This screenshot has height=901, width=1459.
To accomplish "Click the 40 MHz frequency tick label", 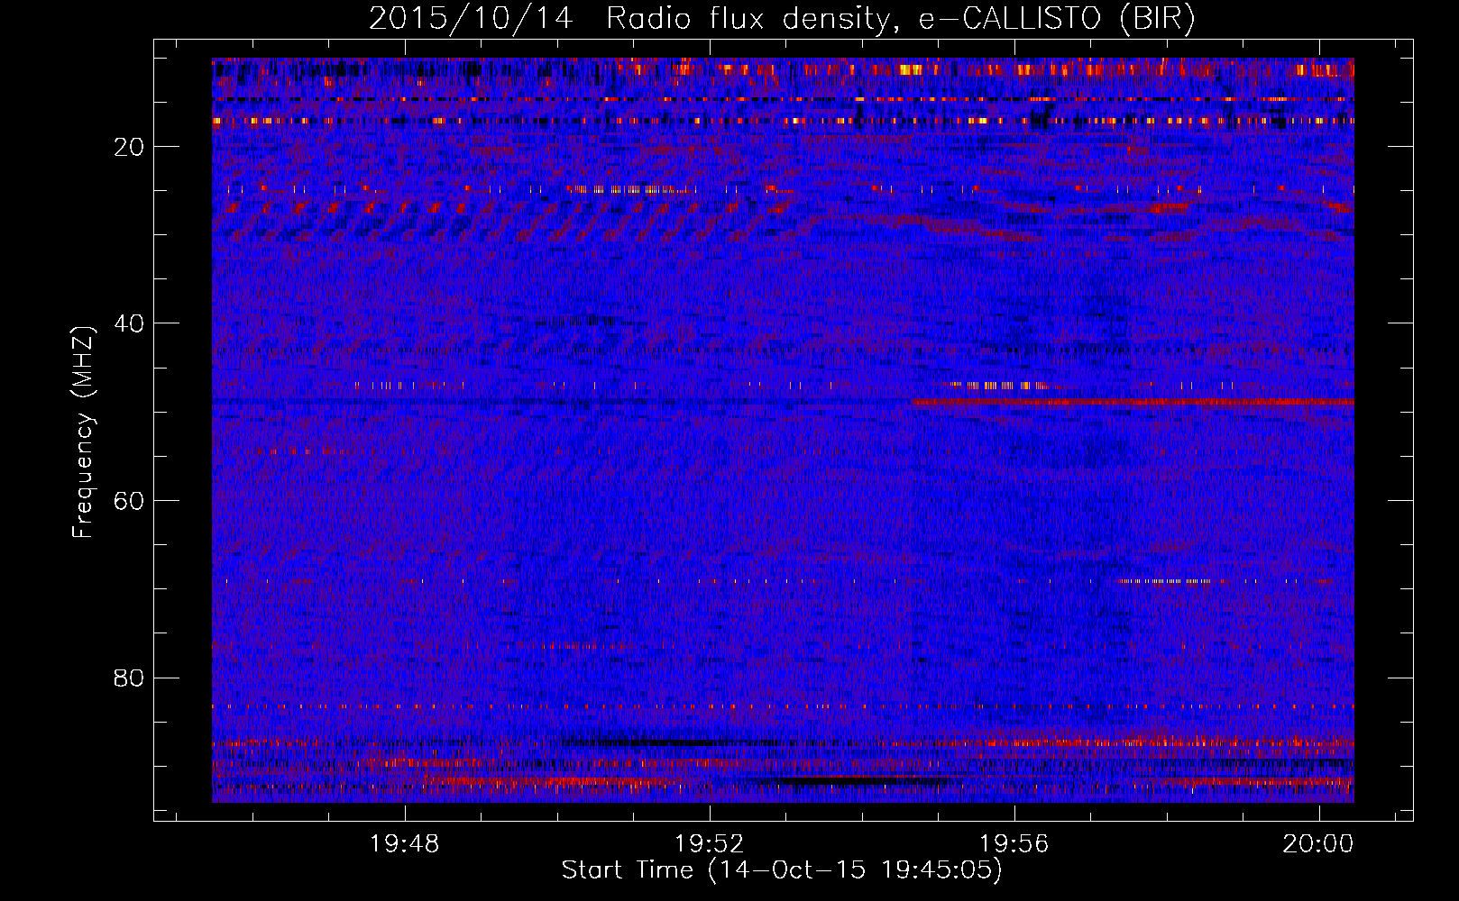I will point(129,323).
